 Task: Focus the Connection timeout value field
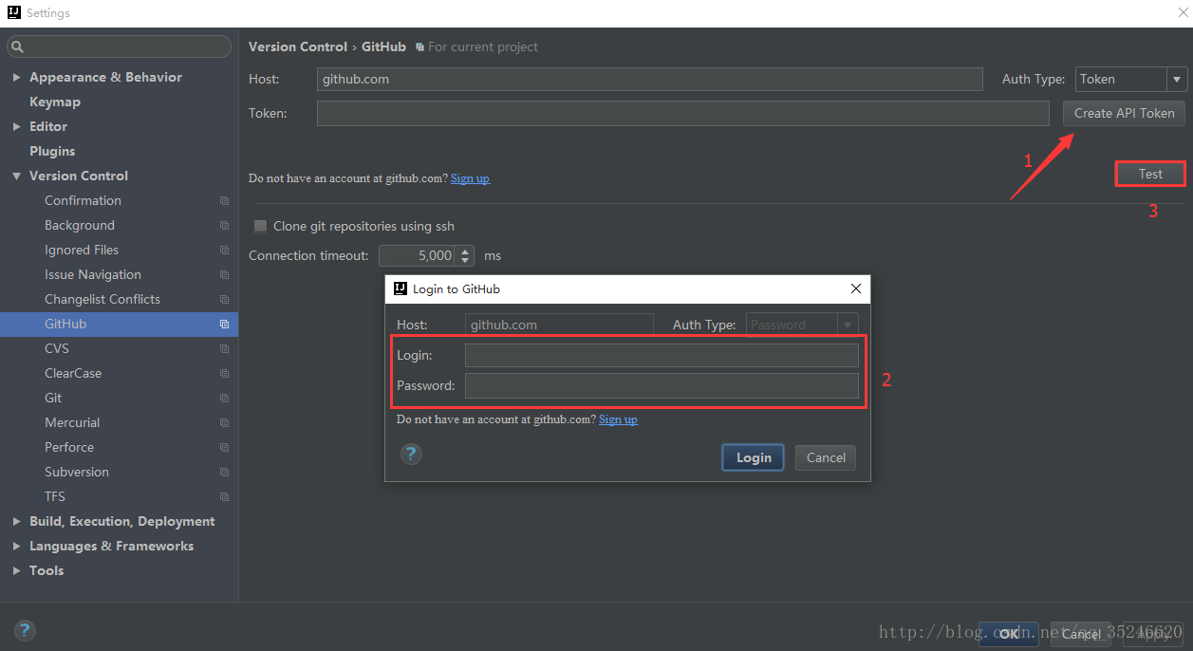point(418,255)
